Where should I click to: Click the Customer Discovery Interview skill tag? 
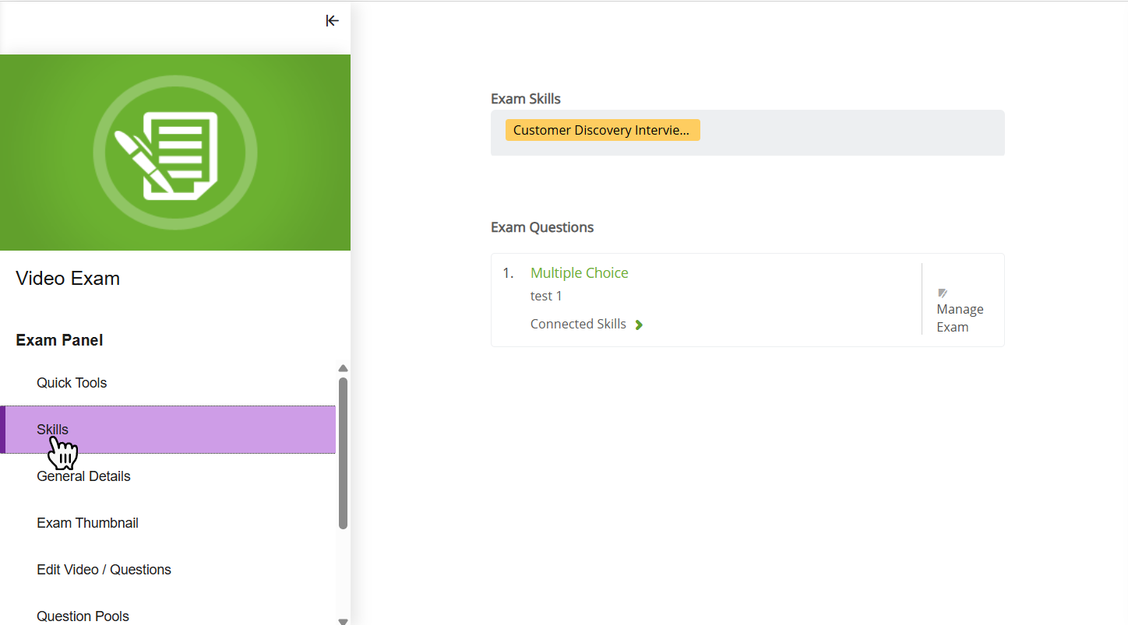coord(602,130)
